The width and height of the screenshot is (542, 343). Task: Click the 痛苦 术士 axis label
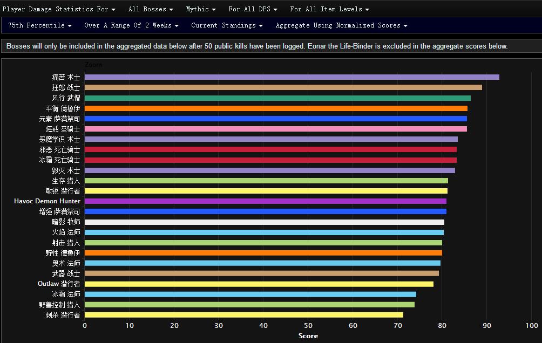click(x=66, y=77)
